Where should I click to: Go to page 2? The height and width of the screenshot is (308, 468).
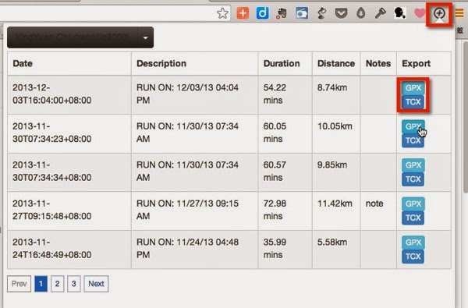tap(57, 284)
